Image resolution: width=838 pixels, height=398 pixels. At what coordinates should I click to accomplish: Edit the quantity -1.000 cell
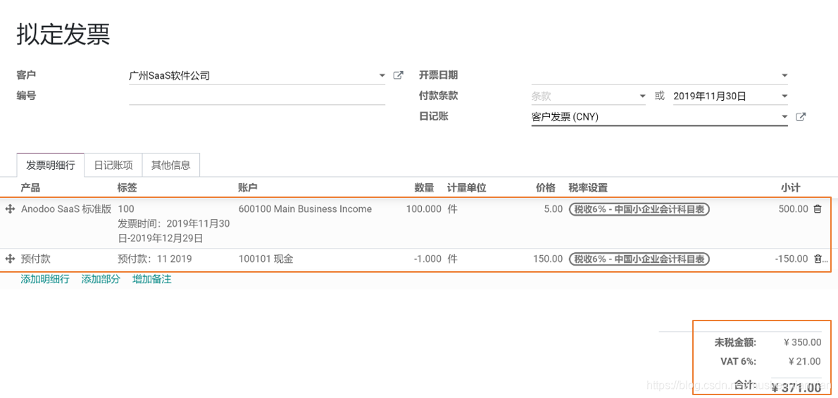click(x=427, y=259)
